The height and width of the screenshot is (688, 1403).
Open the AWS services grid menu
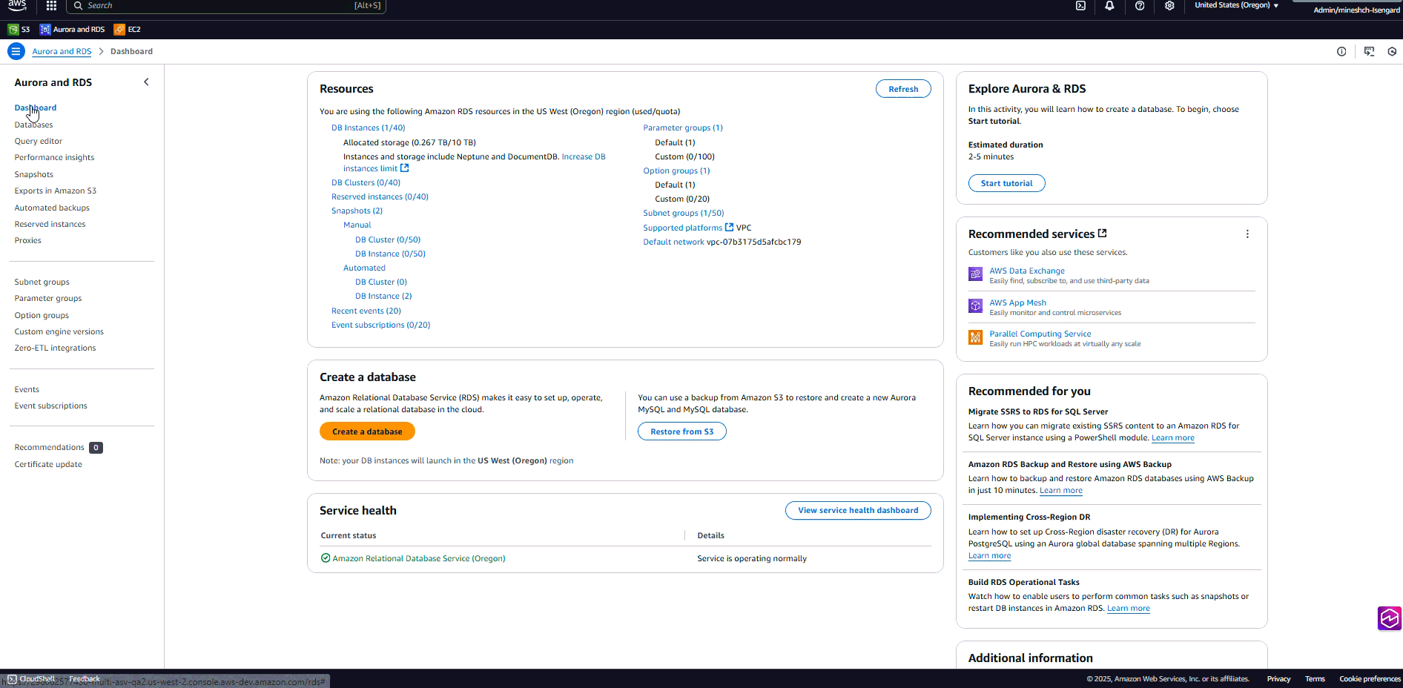coord(51,6)
